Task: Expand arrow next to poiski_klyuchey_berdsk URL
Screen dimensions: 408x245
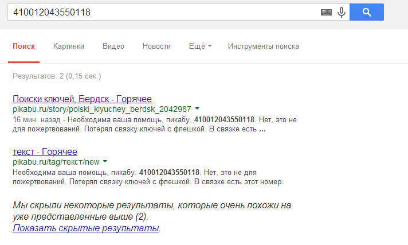Action: pyautogui.click(x=197, y=108)
